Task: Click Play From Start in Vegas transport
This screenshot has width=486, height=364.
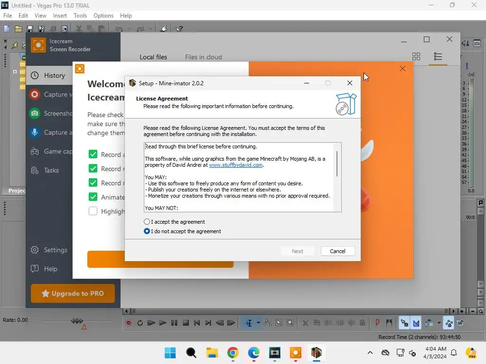Action: point(151,323)
